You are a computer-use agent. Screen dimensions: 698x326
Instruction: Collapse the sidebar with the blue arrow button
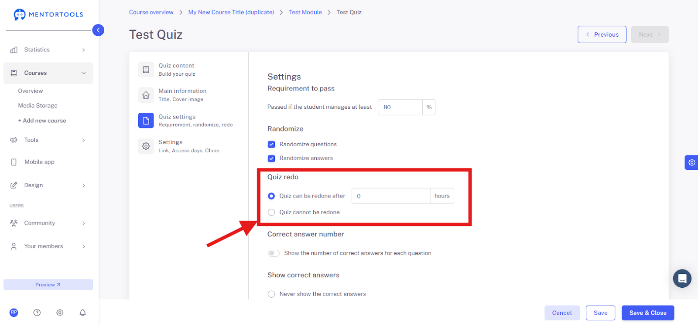click(x=98, y=30)
